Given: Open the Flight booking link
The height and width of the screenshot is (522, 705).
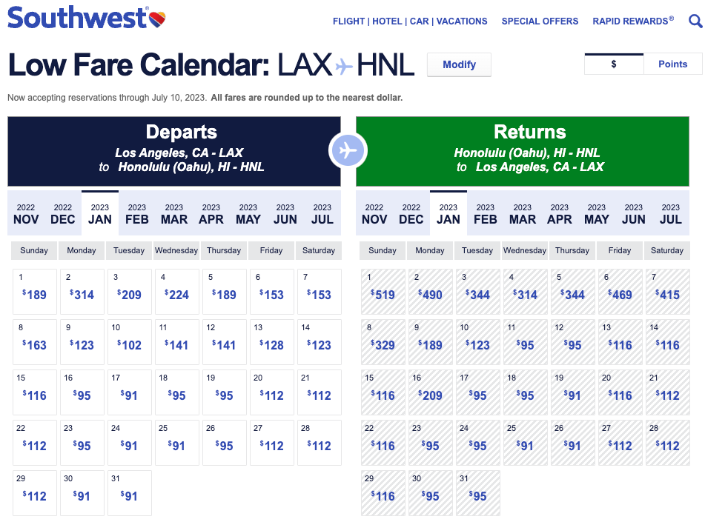Looking at the screenshot, I should click(348, 21).
